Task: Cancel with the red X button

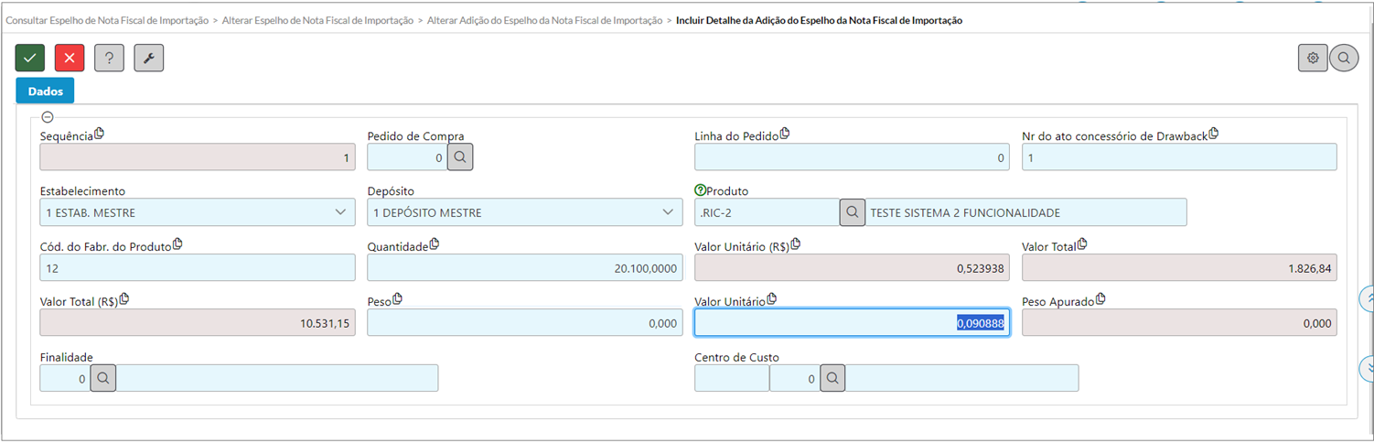Action: [x=70, y=58]
